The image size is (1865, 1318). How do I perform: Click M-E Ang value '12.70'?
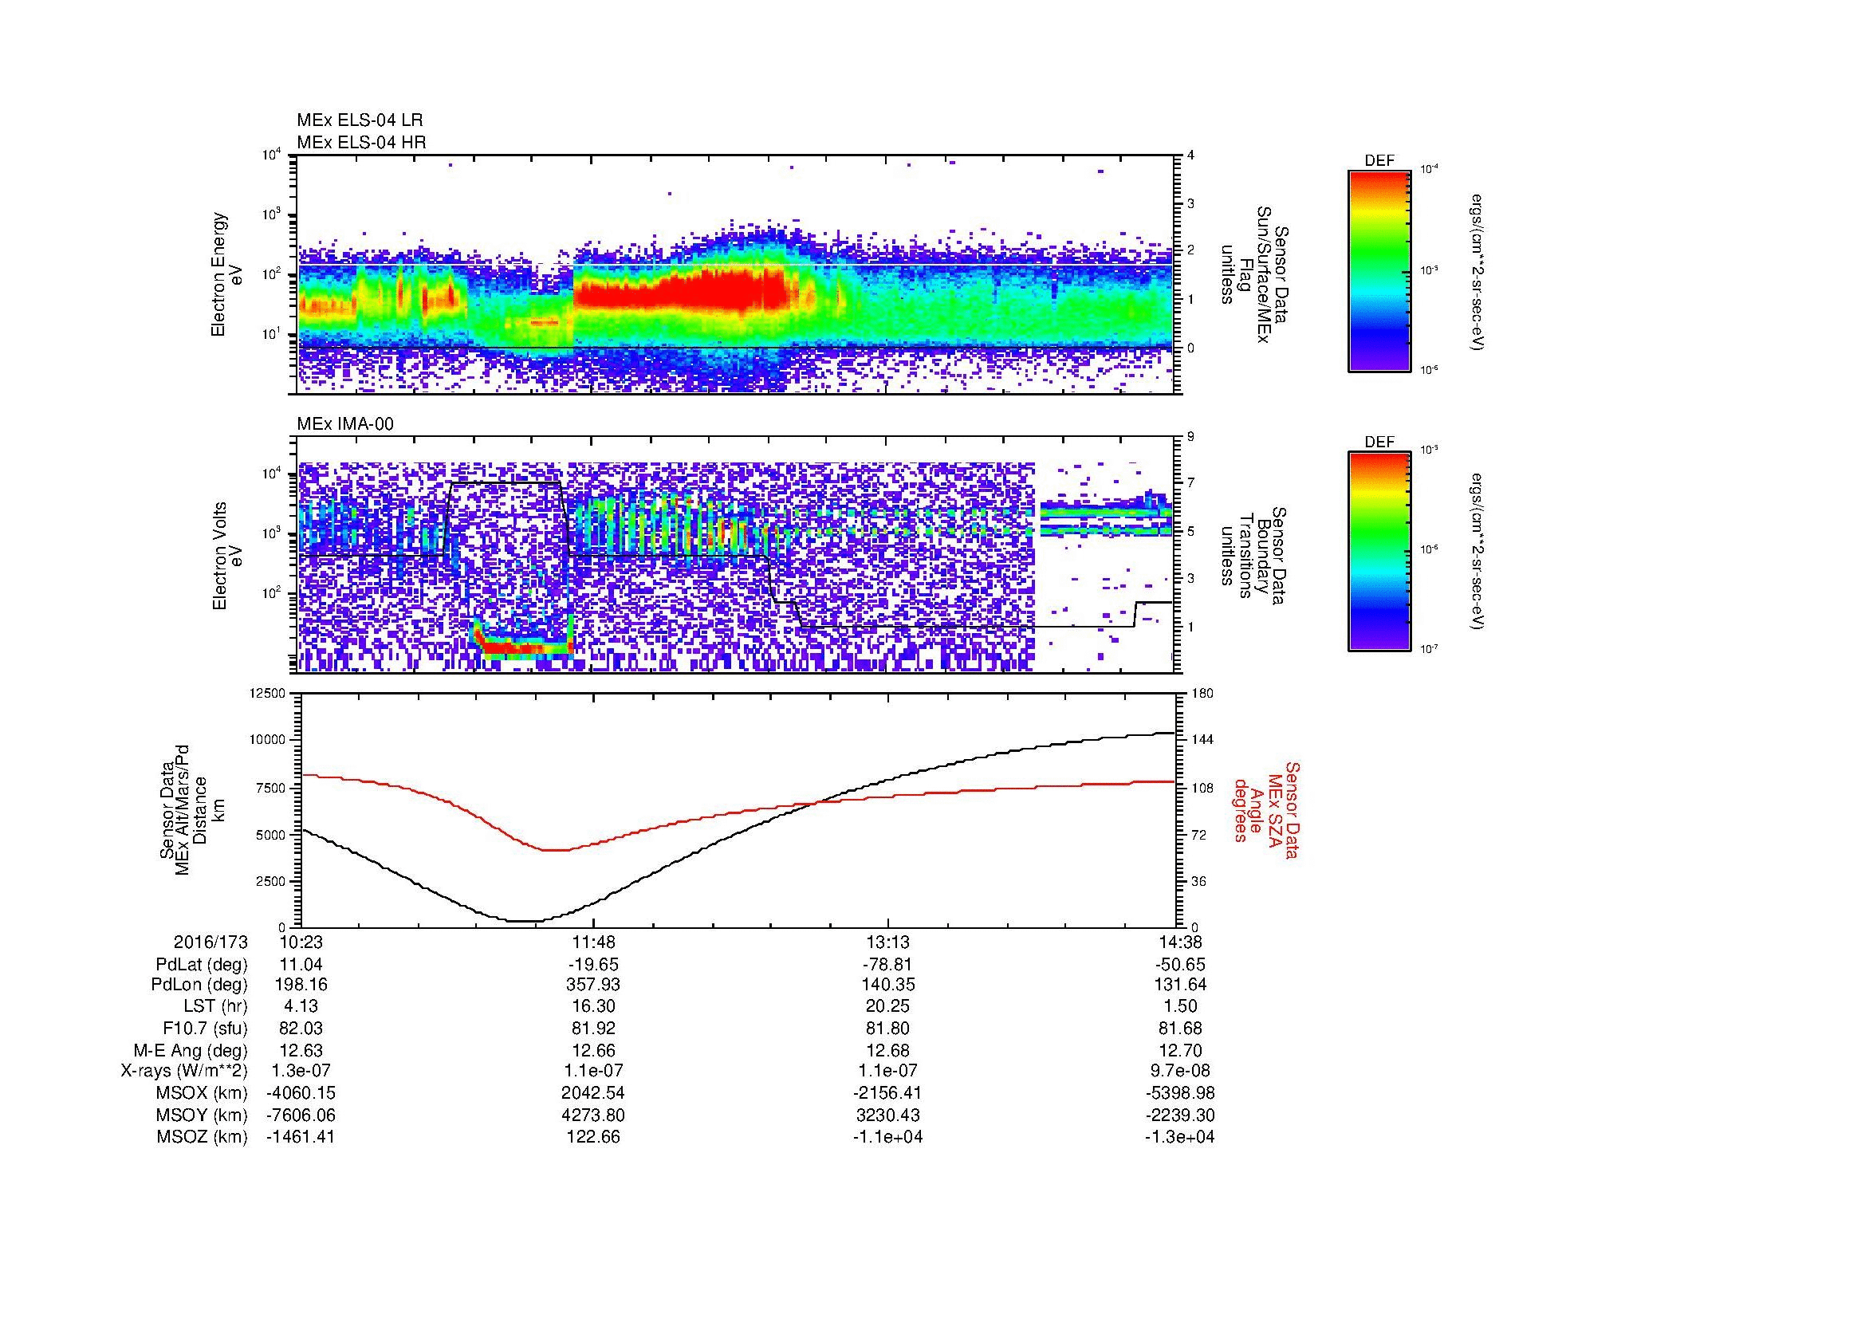tap(1181, 1050)
